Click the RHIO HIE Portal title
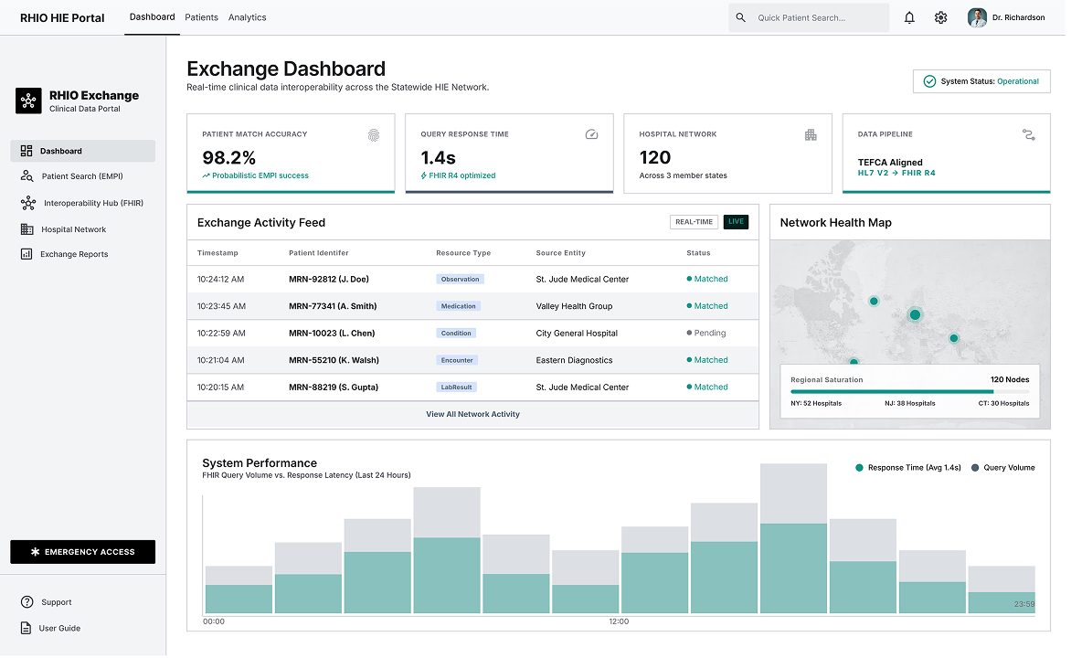The height and width of the screenshot is (658, 1071). click(62, 17)
